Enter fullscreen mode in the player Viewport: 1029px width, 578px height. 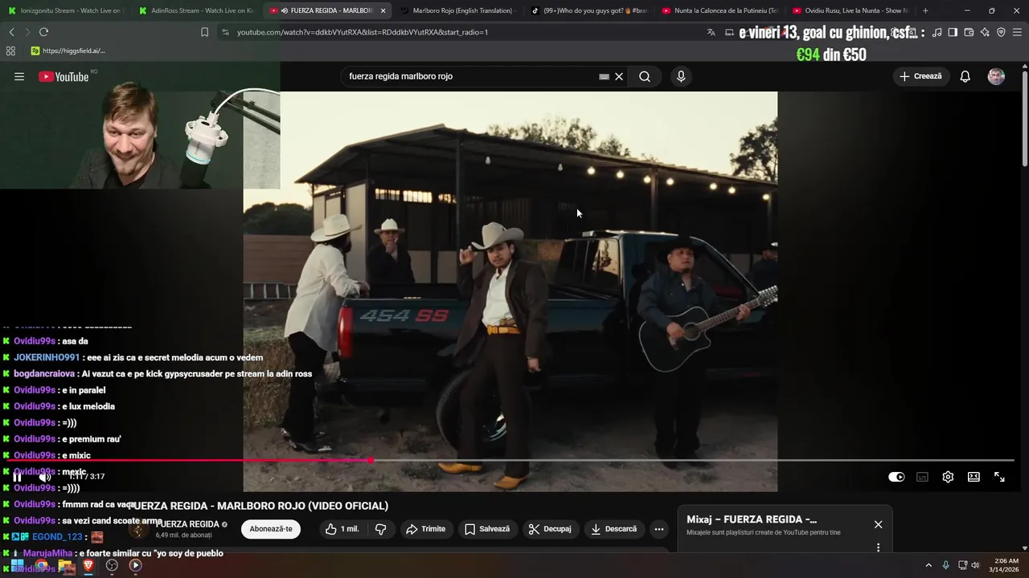tap(999, 477)
